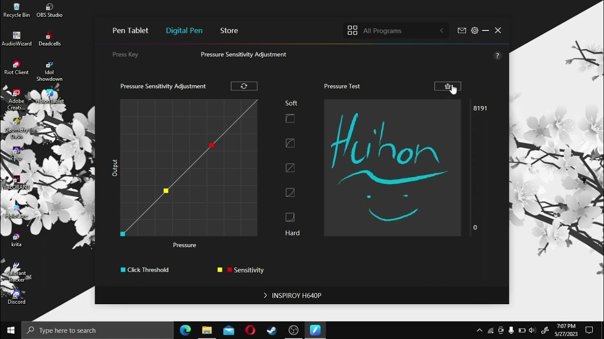
Task: Select the cpuz desktop icon
Action: coord(17,154)
